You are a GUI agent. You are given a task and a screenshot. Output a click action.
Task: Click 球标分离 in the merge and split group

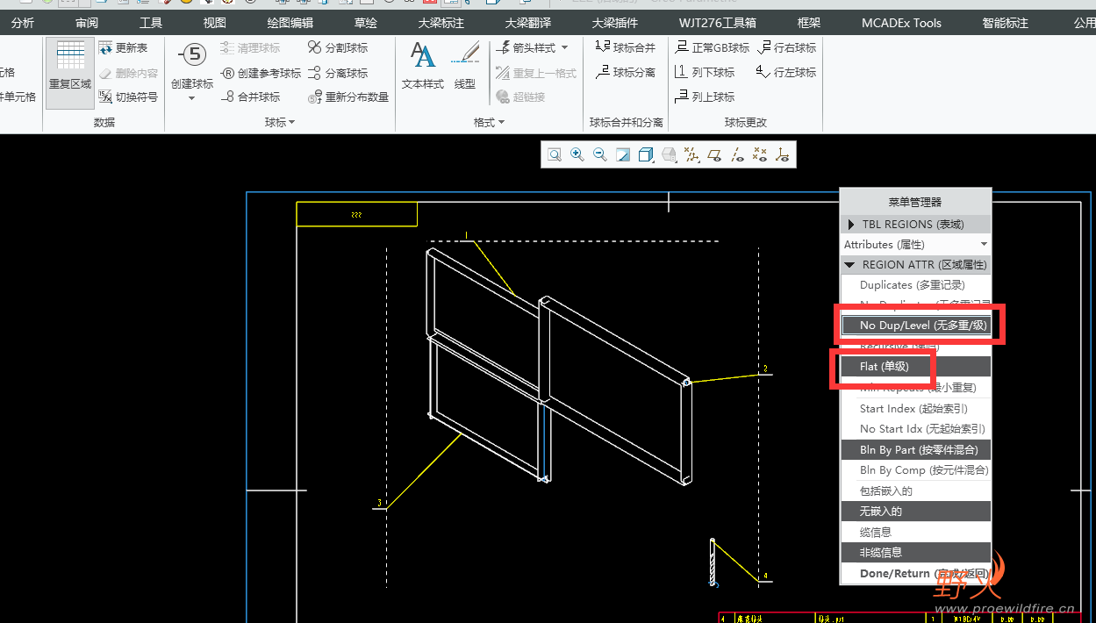point(625,72)
